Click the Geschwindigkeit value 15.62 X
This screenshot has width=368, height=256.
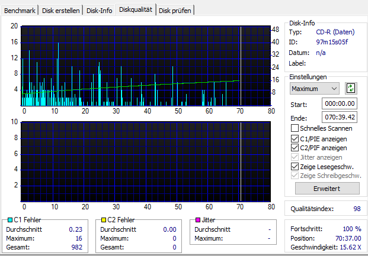(x=350, y=247)
